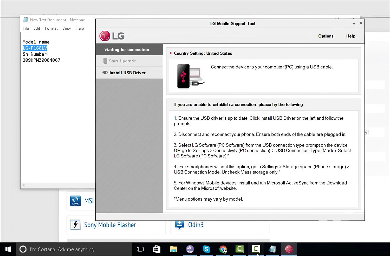Viewport: 390px width, 256px height.
Task: Click the Cortana circle icon
Action: pyautogui.click(x=23, y=249)
